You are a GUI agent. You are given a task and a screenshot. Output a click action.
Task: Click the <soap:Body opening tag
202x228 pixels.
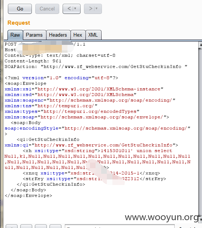click(x=25, y=123)
